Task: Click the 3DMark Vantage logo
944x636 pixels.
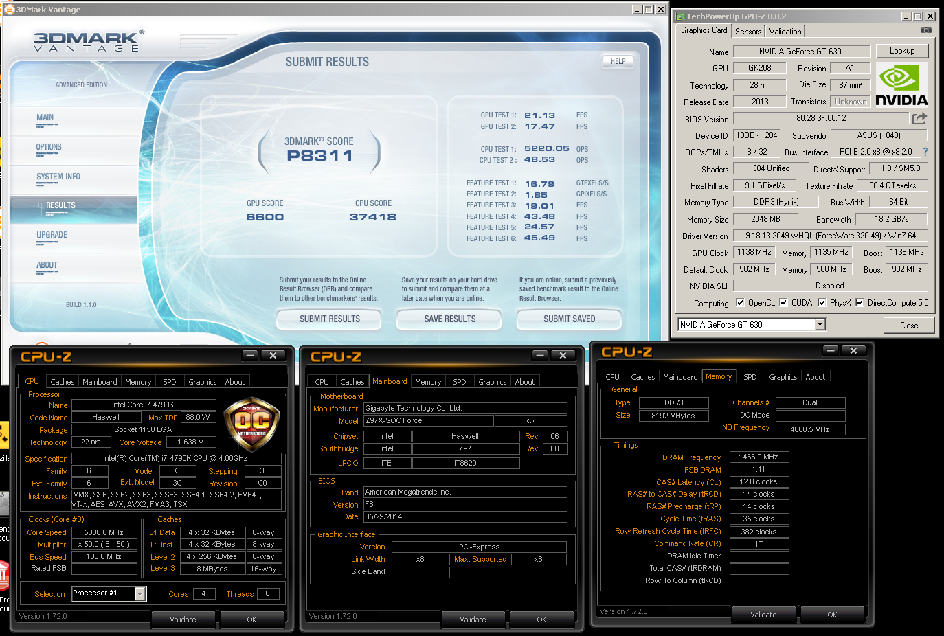Action: 88,41
